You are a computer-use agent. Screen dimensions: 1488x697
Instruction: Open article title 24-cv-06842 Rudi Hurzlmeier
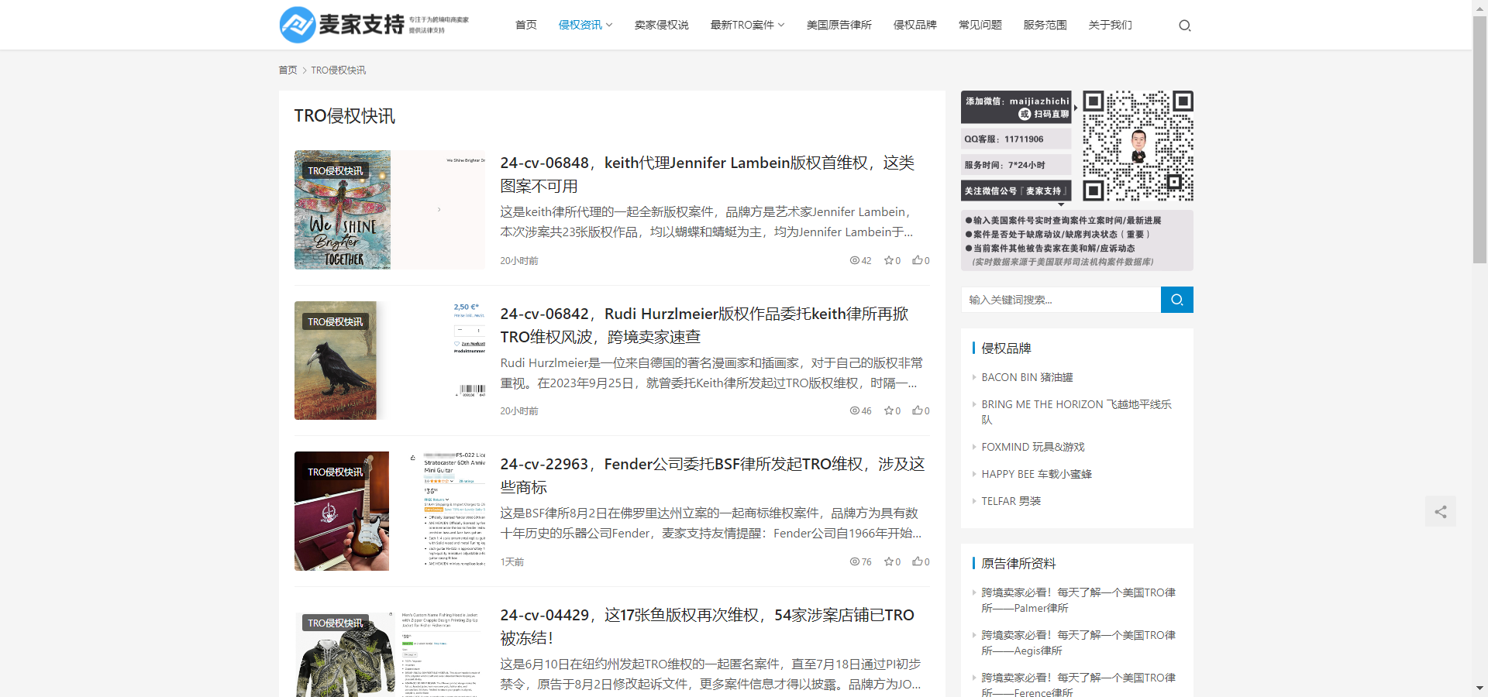(x=704, y=325)
